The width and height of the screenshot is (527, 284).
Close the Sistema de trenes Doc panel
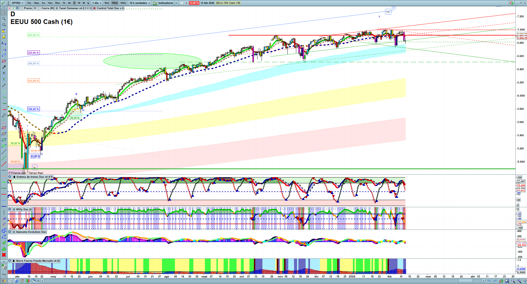coord(10,177)
